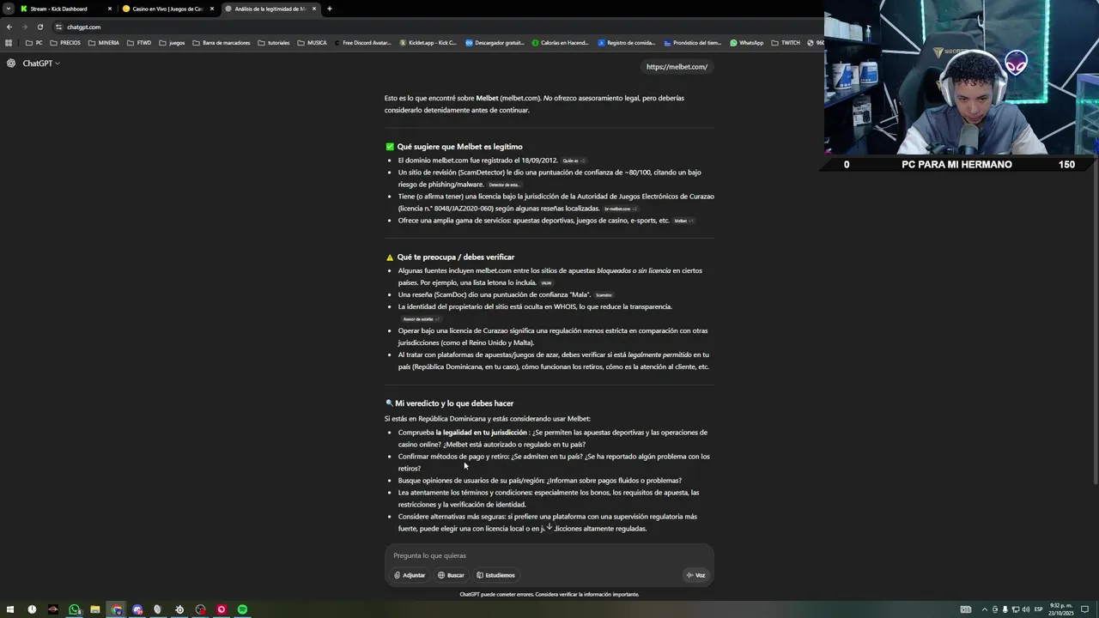Open the Registro de comida bookmark
Screen dimensions: 1099x618
[x=627, y=43]
